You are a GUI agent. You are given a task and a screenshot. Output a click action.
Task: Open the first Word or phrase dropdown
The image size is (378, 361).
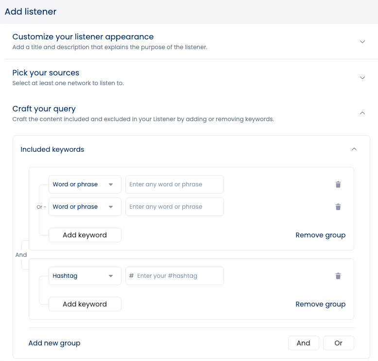pyautogui.click(x=85, y=184)
